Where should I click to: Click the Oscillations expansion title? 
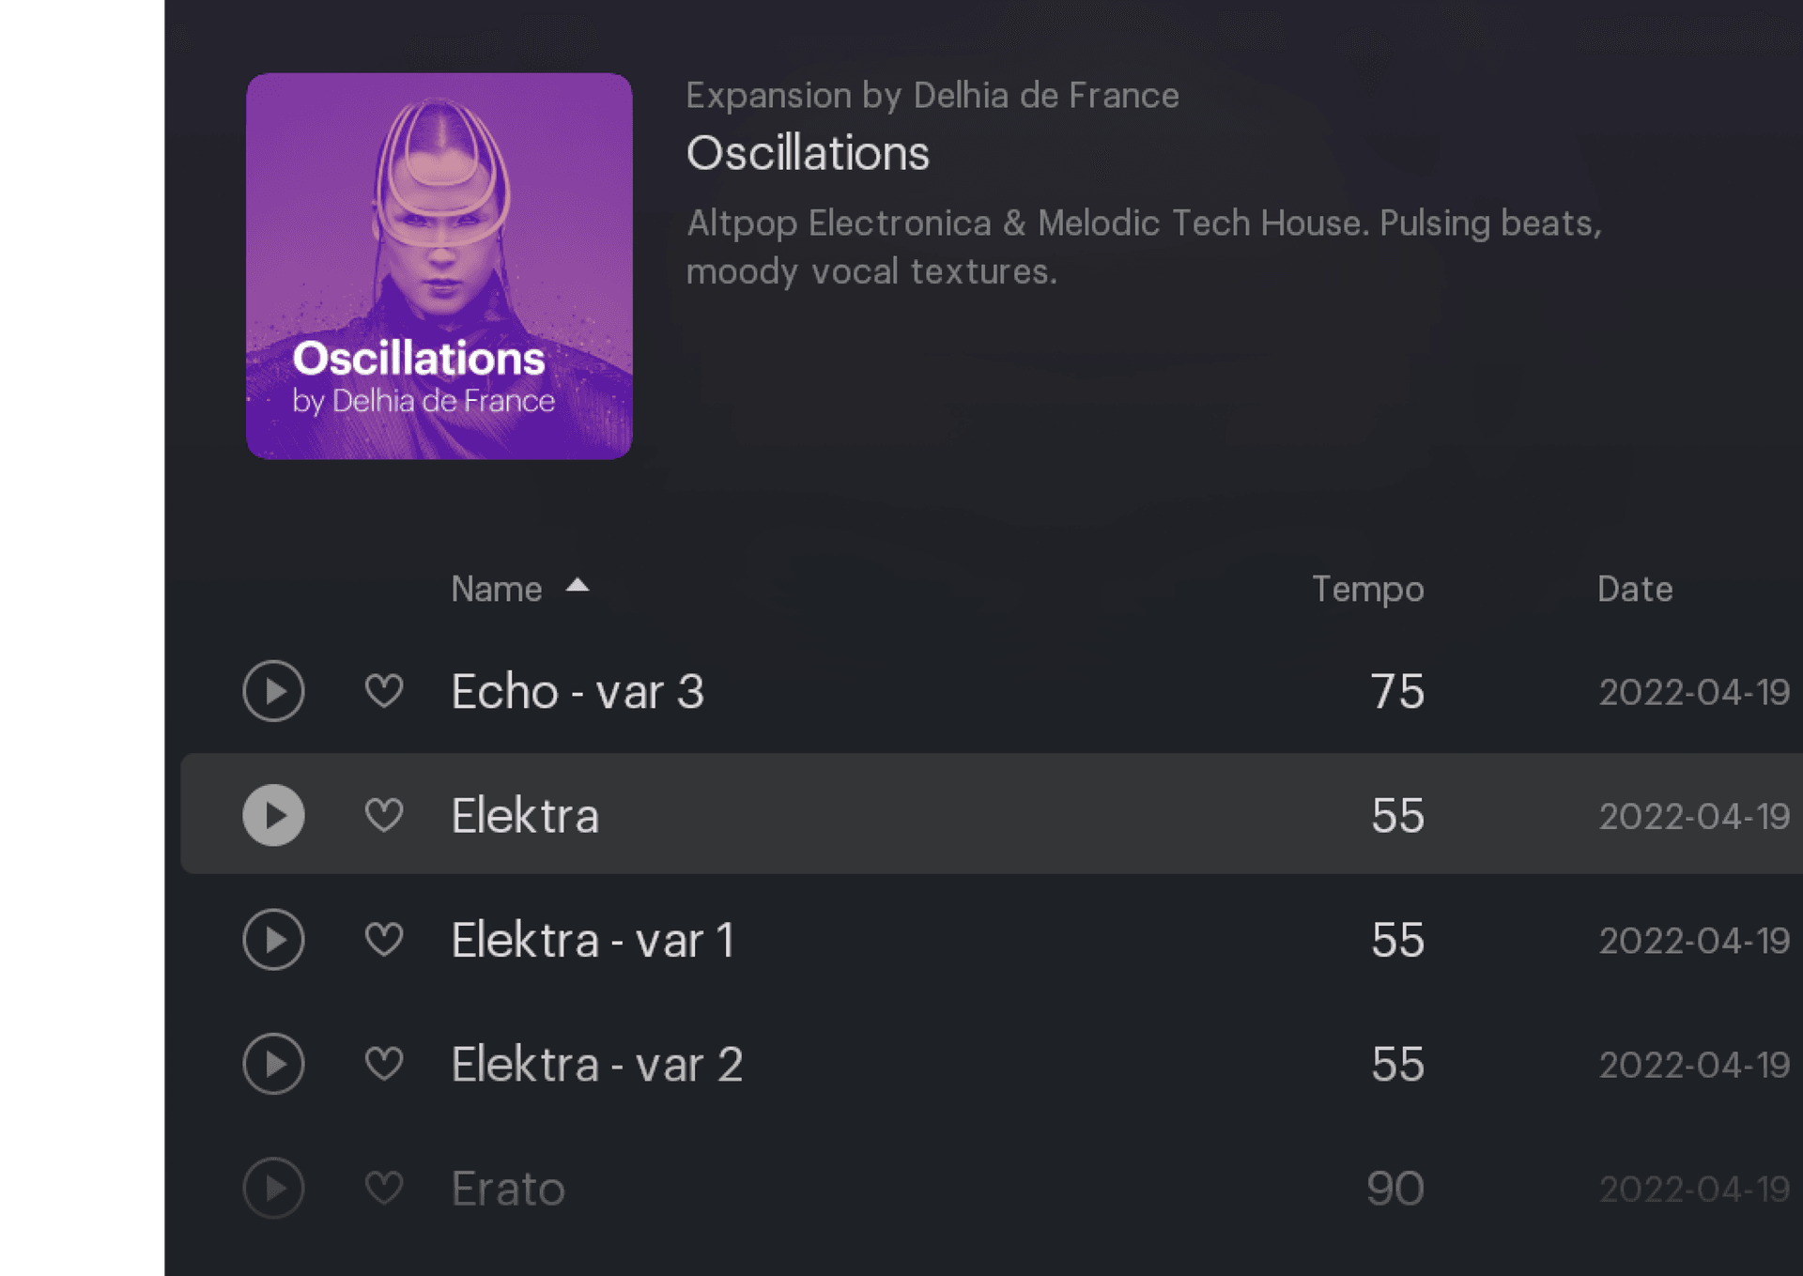808,153
